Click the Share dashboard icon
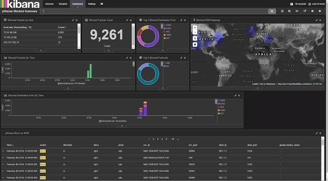328x181 pixels. 305,11
